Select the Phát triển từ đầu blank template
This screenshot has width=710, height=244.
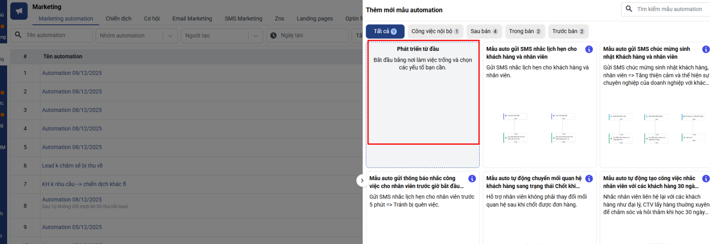[423, 92]
